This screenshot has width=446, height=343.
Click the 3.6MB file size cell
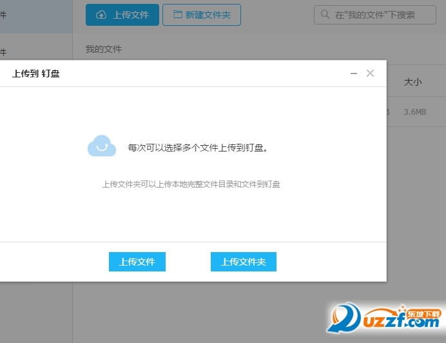415,112
